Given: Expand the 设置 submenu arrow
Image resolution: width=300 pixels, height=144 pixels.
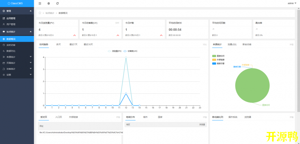Looking at the screenshot, I should point(31,75).
